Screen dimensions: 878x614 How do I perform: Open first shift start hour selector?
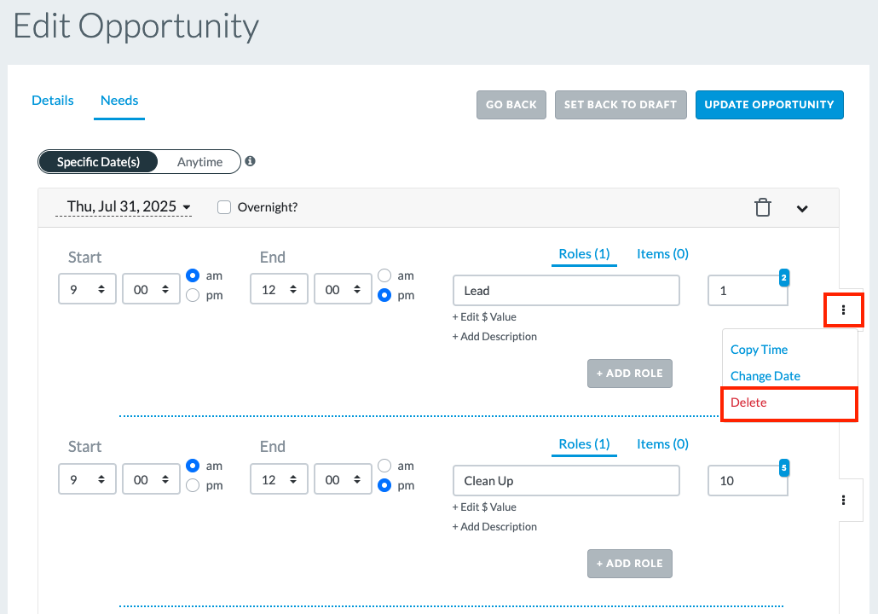click(87, 289)
